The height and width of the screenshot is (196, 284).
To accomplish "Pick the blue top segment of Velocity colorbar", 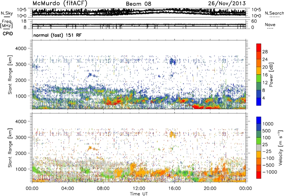I will click(259, 120).
